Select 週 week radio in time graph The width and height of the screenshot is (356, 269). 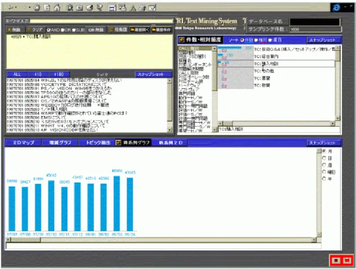pyautogui.click(x=324, y=165)
